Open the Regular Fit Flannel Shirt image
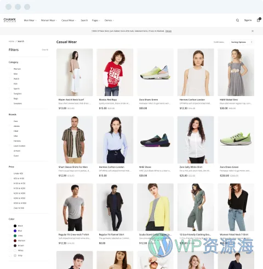Image resolution: width=263 pixels, height=269 pixels. (x=115, y=207)
